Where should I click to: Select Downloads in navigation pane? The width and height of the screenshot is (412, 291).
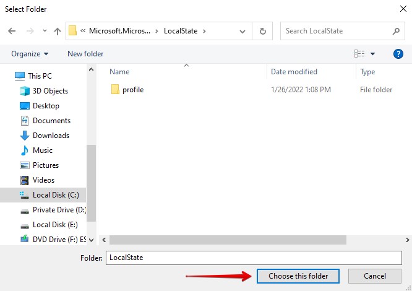pyautogui.click(x=51, y=136)
